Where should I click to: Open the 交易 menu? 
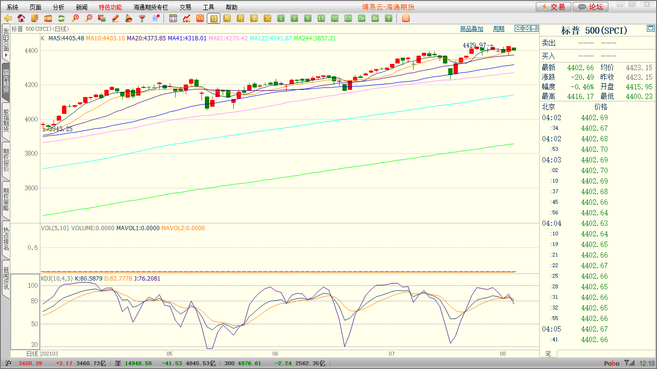[x=185, y=7]
